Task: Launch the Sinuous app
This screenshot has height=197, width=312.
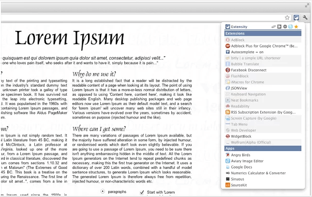Action: (263, 179)
